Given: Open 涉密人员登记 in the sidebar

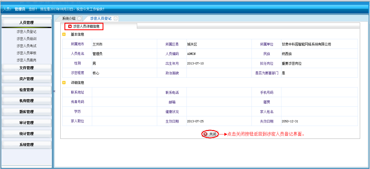Looking at the screenshot, I should tap(27, 32).
